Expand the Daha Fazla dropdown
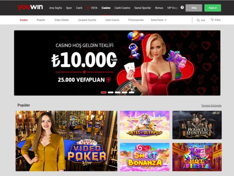The width and height of the screenshot is (234, 176). pos(159,20)
